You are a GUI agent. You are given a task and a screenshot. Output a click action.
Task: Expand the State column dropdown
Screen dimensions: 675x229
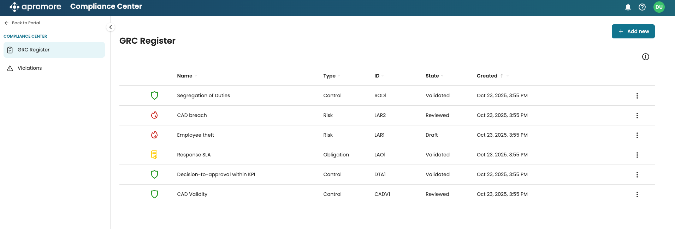442,76
